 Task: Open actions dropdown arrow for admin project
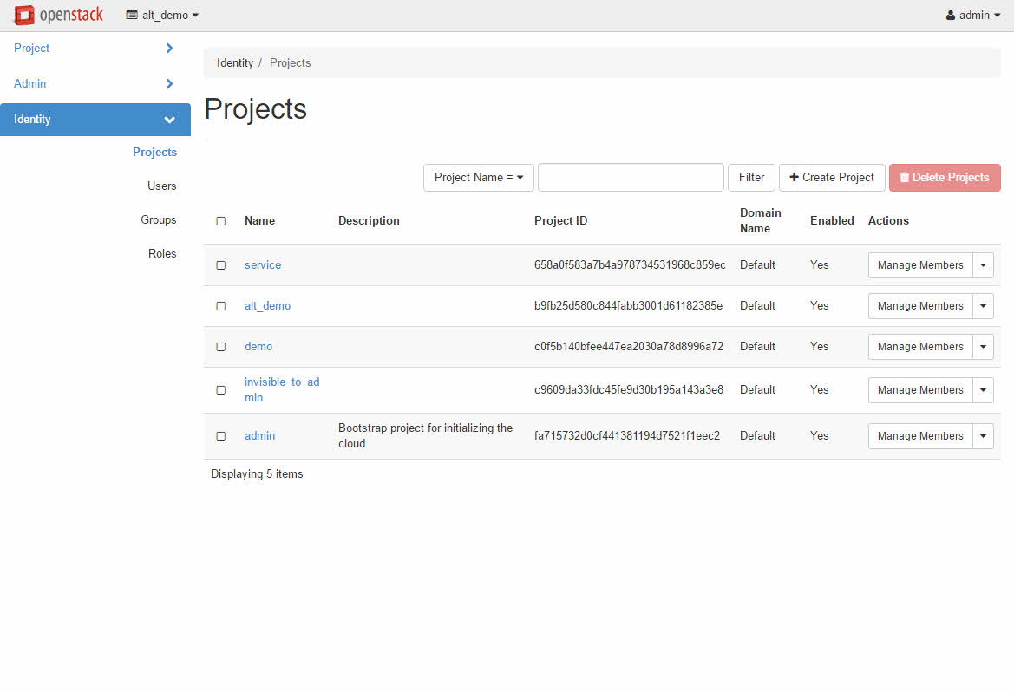click(983, 436)
